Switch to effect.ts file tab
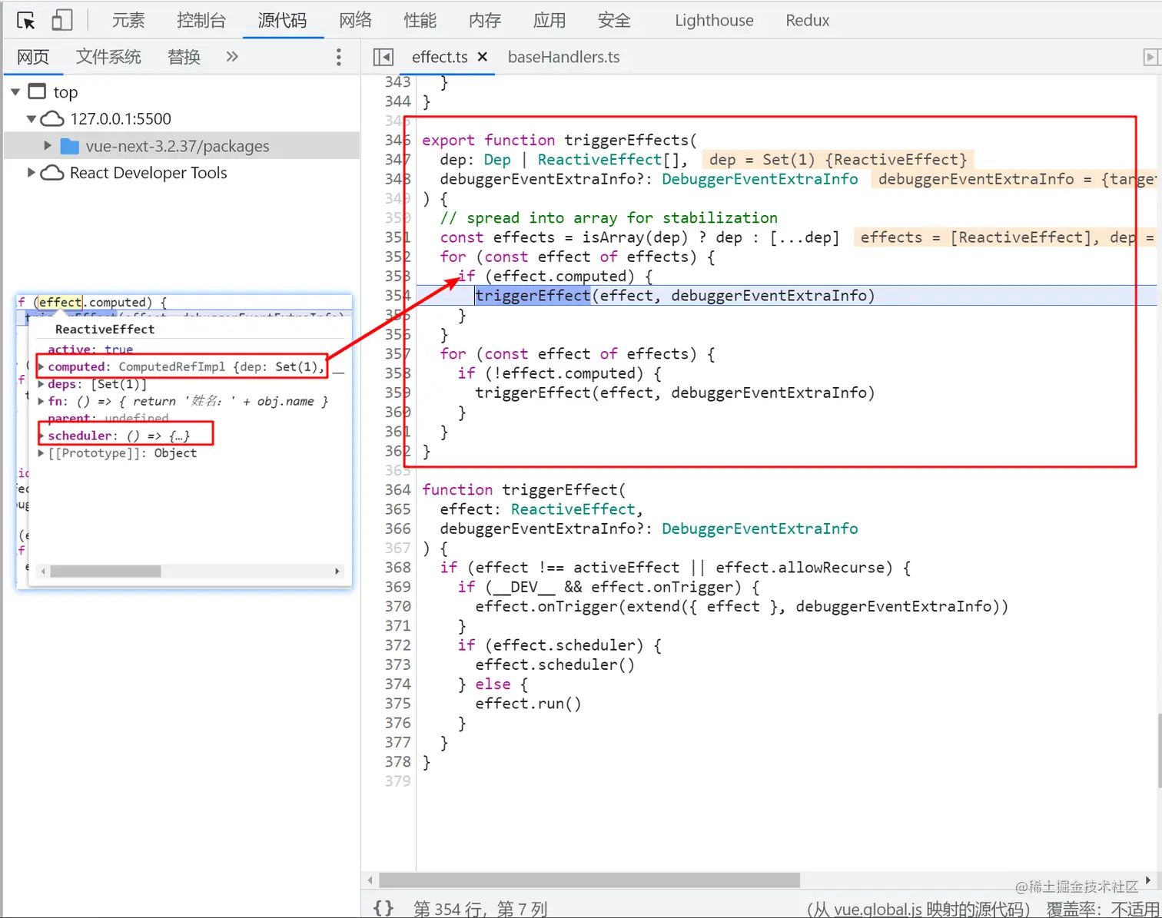This screenshot has height=918, width=1162. coord(440,57)
